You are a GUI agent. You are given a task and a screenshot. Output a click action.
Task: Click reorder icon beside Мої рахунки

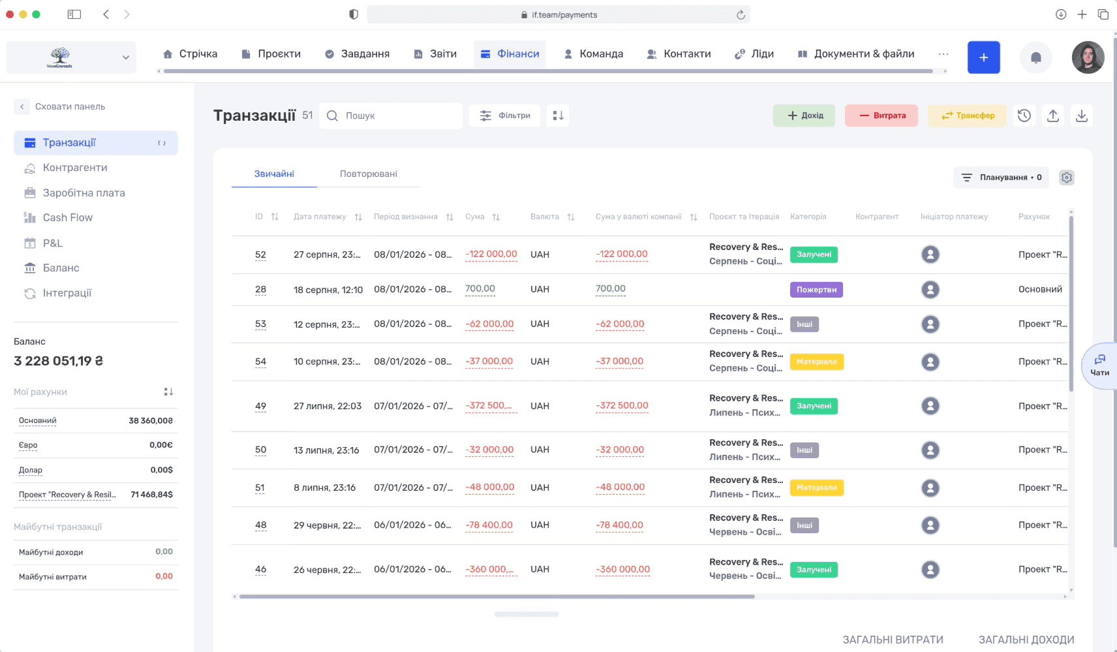(x=168, y=392)
